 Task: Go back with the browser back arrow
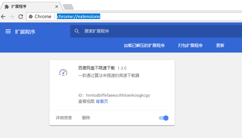(3, 17)
